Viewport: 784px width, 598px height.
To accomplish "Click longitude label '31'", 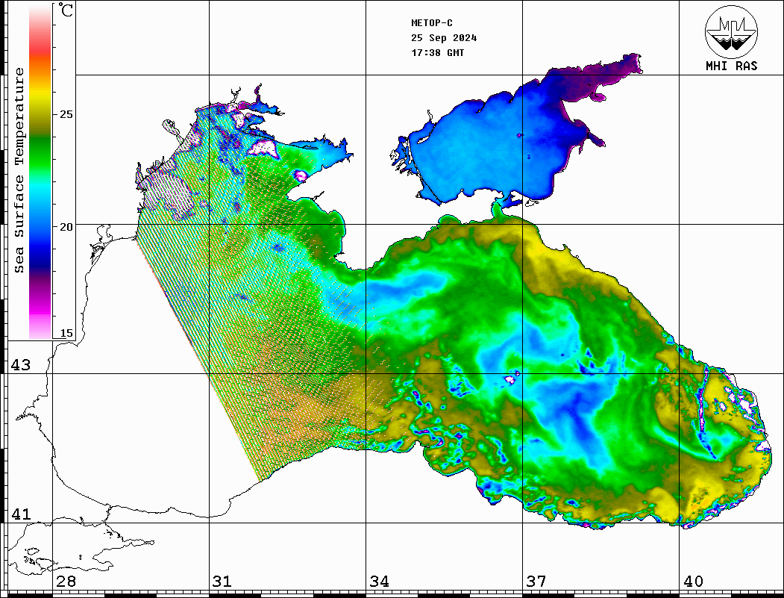I will tap(222, 582).
